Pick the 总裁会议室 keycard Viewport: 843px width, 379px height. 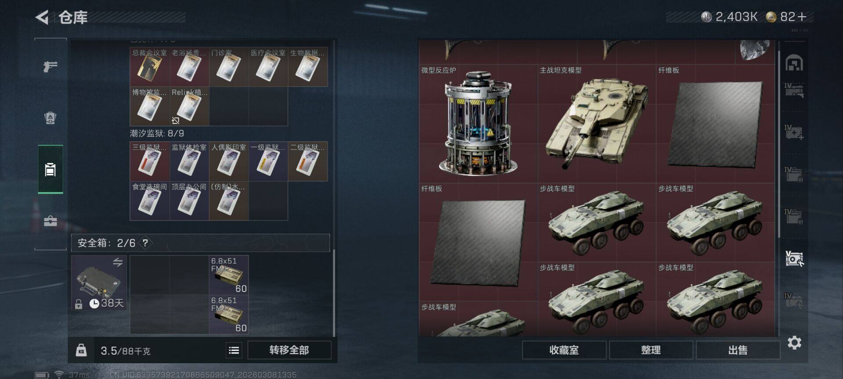[x=150, y=67]
